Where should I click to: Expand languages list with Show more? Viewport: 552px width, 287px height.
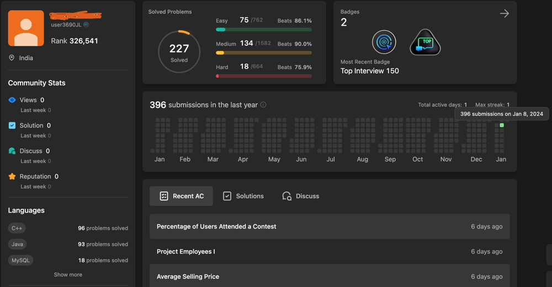click(68, 274)
